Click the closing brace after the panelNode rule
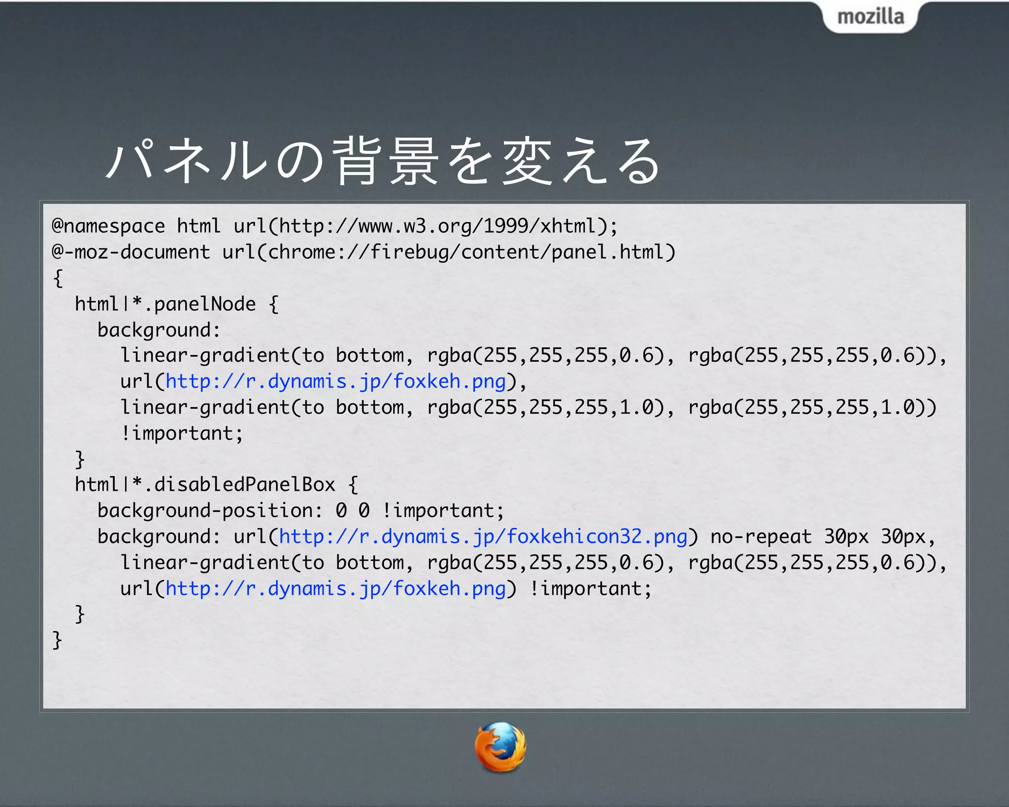Viewport: 1009px width, 807px height. (x=80, y=459)
